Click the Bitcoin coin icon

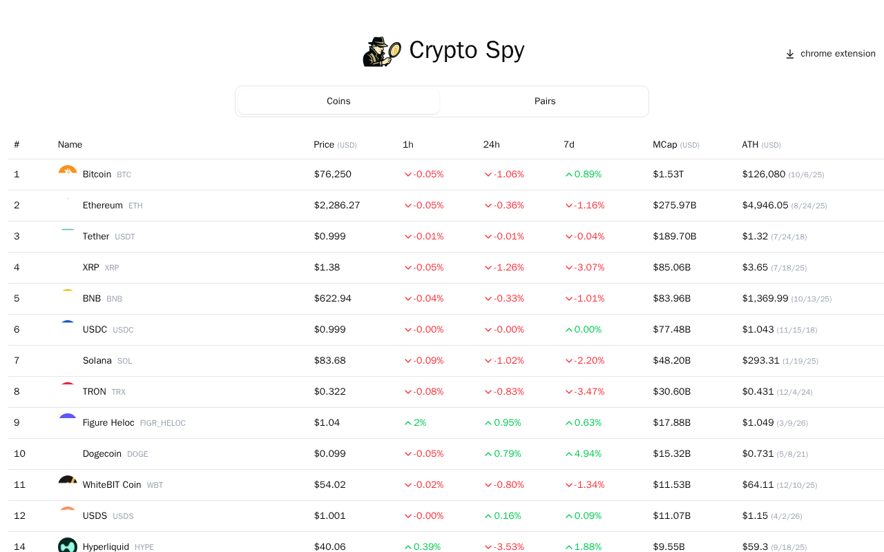(x=68, y=170)
